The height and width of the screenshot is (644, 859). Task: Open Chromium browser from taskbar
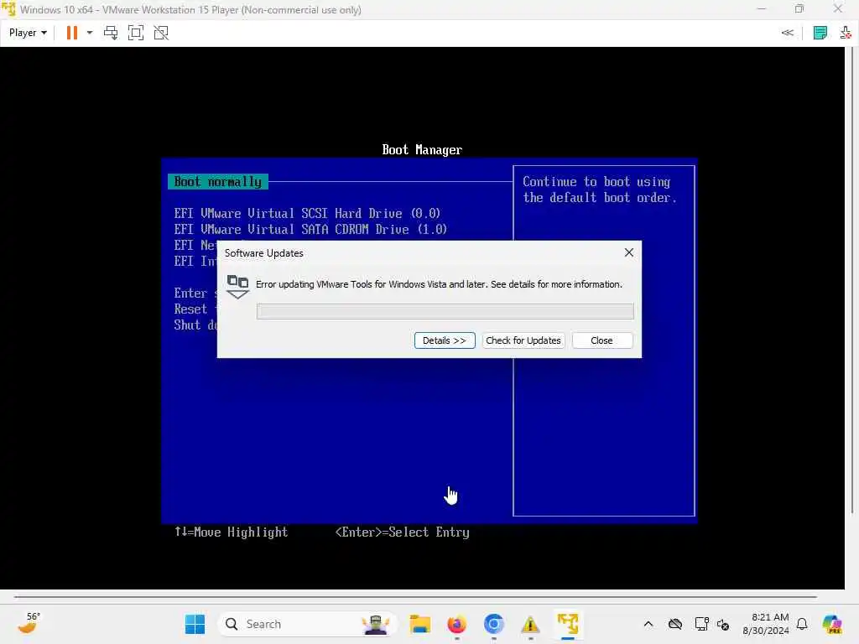493,624
